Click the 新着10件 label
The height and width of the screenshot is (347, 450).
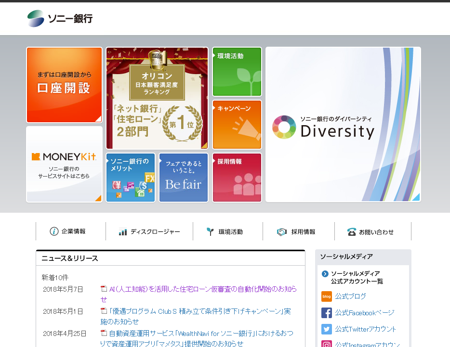coord(55,277)
